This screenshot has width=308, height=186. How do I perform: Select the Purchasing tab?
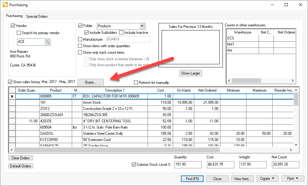click(x=14, y=16)
